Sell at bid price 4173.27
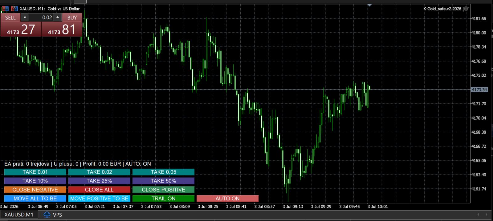This screenshot has width=493, height=221. 21,30
